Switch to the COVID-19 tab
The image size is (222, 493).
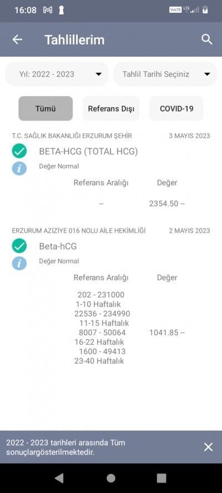pos(176,108)
